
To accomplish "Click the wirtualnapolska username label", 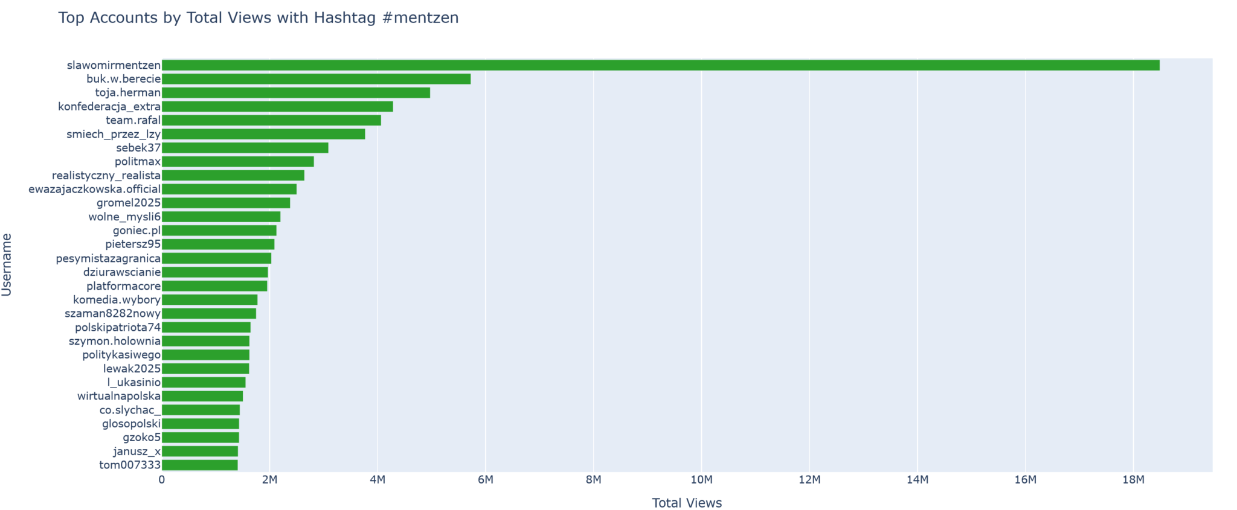I will (119, 397).
